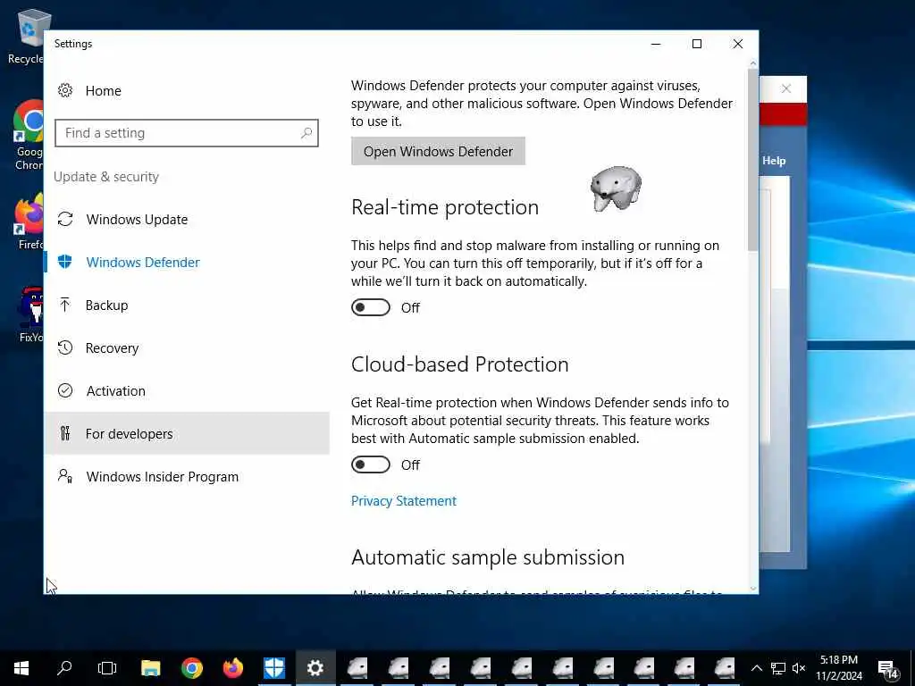Minimize the Settings window
Screen dimensions: 915x686
pyautogui.click(x=656, y=44)
